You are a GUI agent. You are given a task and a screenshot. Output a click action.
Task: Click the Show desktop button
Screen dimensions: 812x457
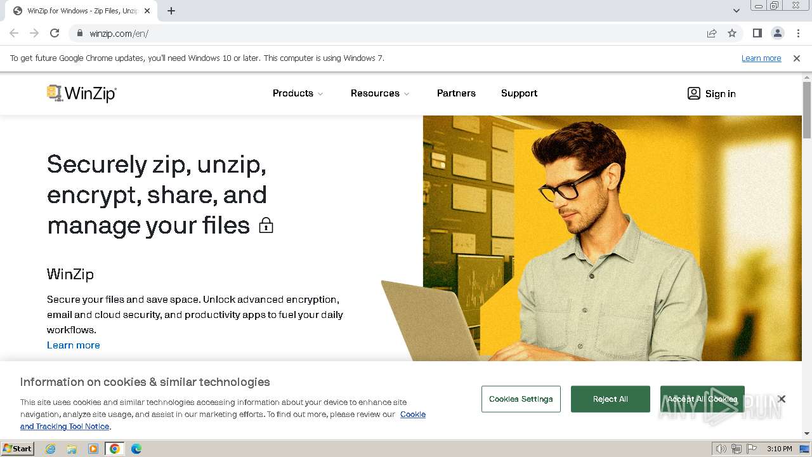click(805, 449)
